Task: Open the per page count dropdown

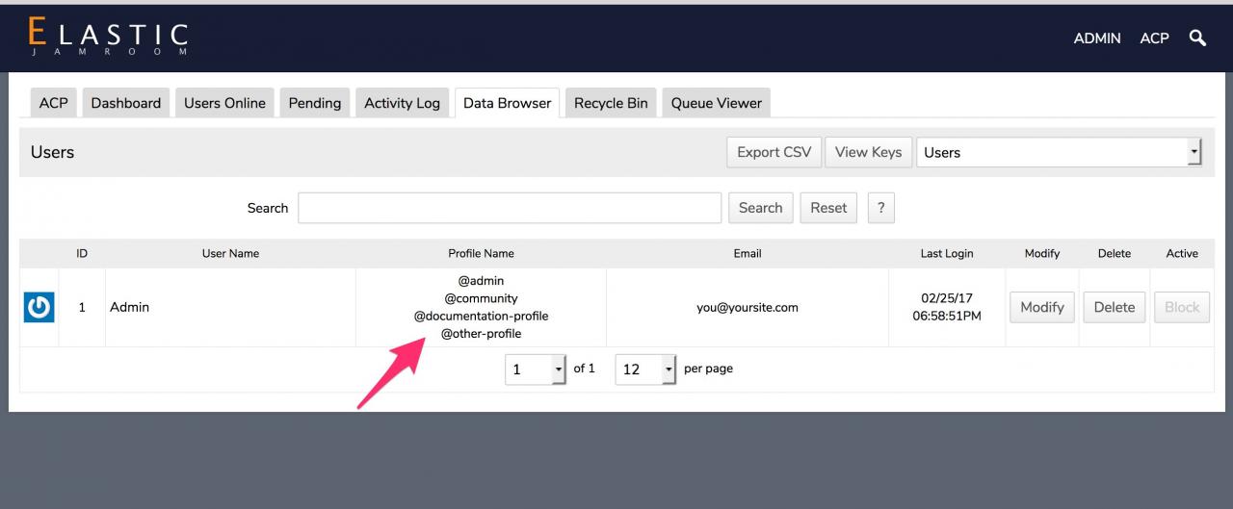Action: 645,369
